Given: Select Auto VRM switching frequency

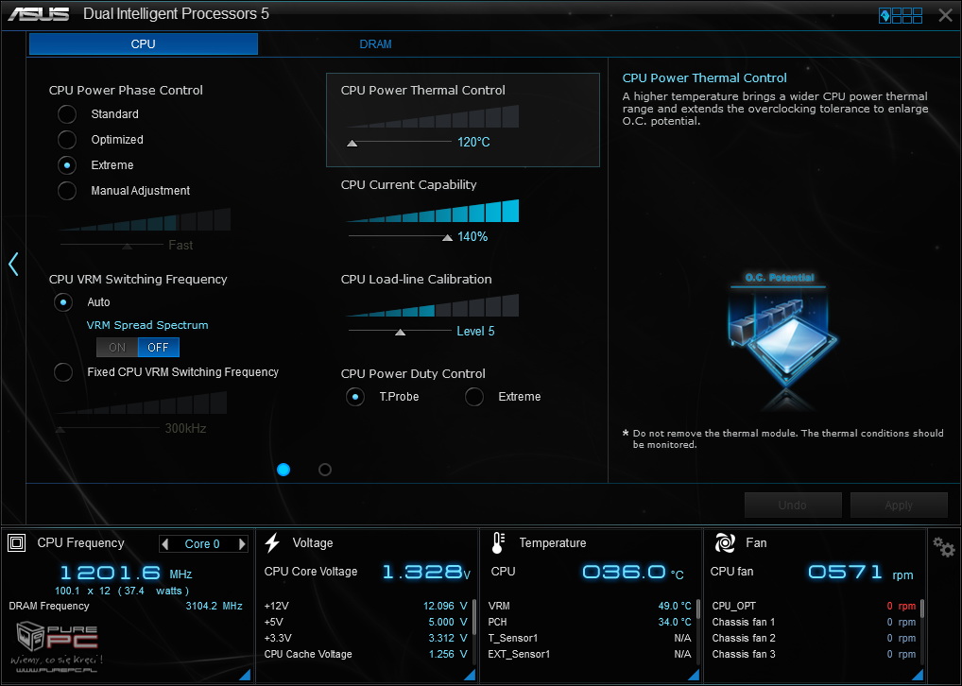Looking at the screenshot, I should coord(63,302).
